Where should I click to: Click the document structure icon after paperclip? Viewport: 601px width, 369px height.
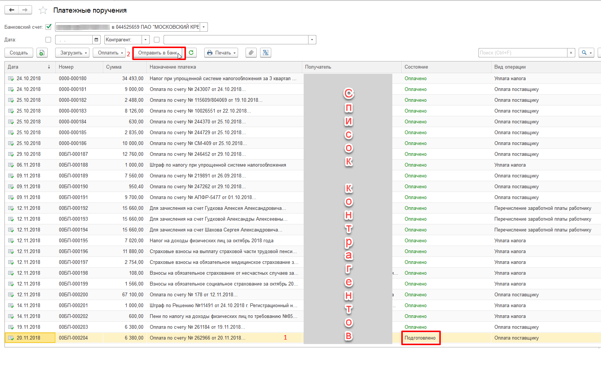pos(265,53)
